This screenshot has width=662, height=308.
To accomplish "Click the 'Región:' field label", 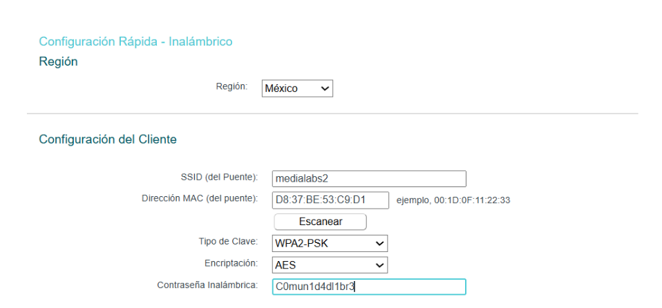I will click(x=231, y=87).
